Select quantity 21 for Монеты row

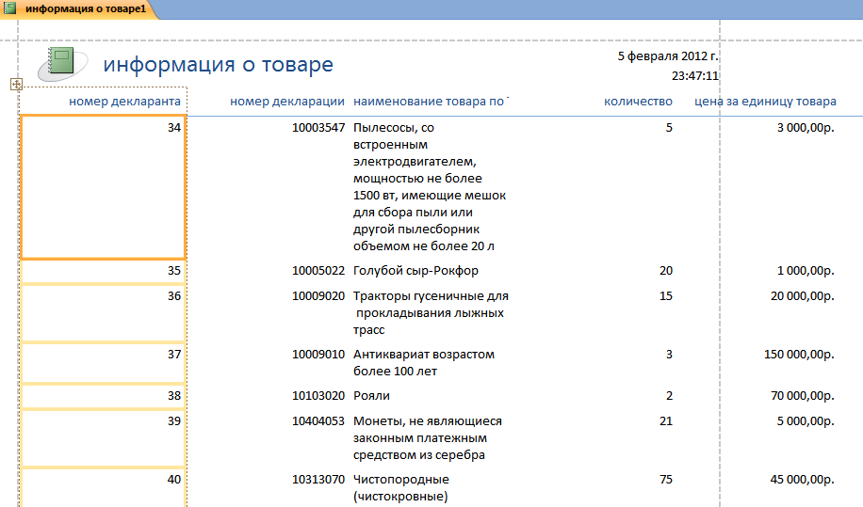[666, 420]
